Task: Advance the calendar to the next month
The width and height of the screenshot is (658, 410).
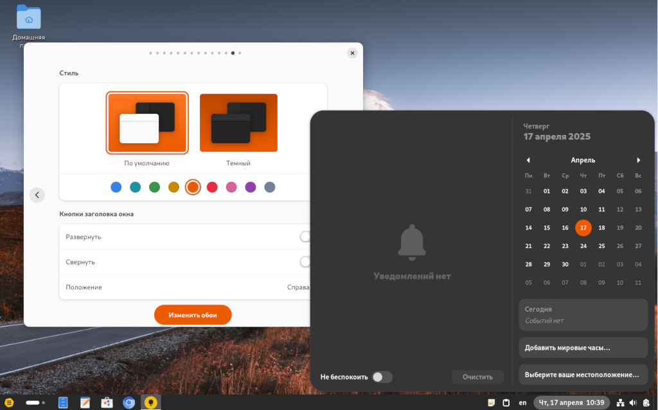Action: [x=638, y=160]
